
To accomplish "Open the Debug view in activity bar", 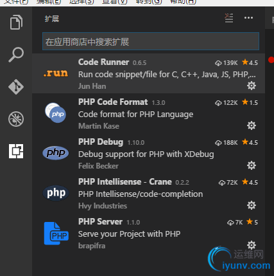I will [16, 119].
